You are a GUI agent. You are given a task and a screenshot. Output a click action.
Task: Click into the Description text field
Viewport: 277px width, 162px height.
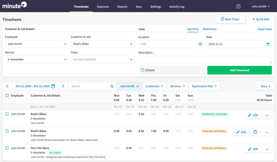[x=205, y=59]
